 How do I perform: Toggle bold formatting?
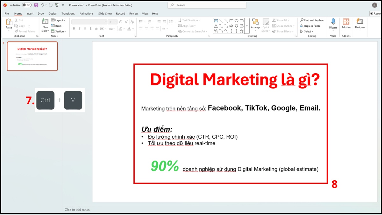click(x=74, y=28)
